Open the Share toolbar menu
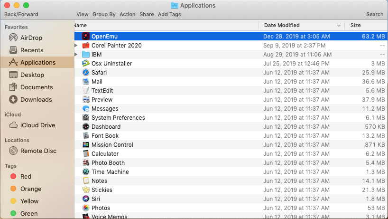 (x=147, y=14)
